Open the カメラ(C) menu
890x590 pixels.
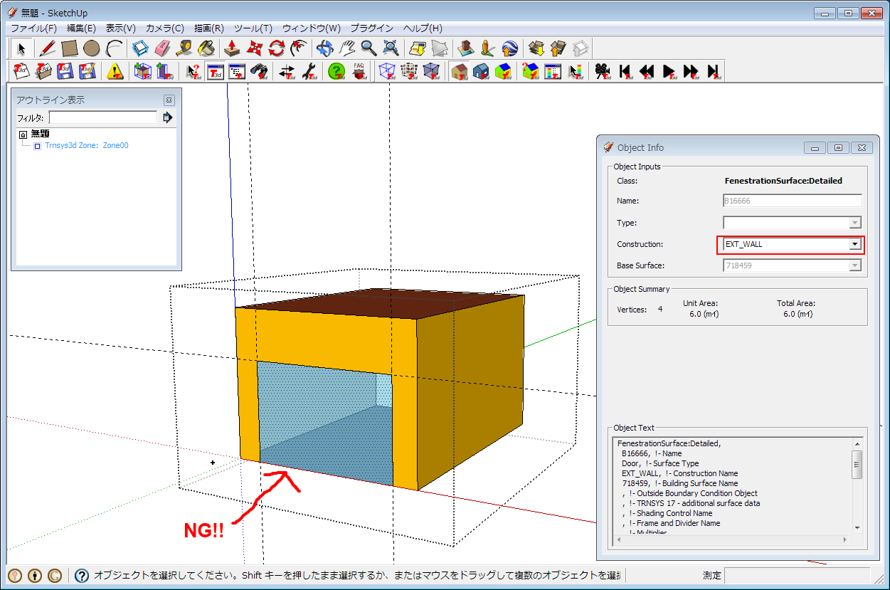coord(165,28)
